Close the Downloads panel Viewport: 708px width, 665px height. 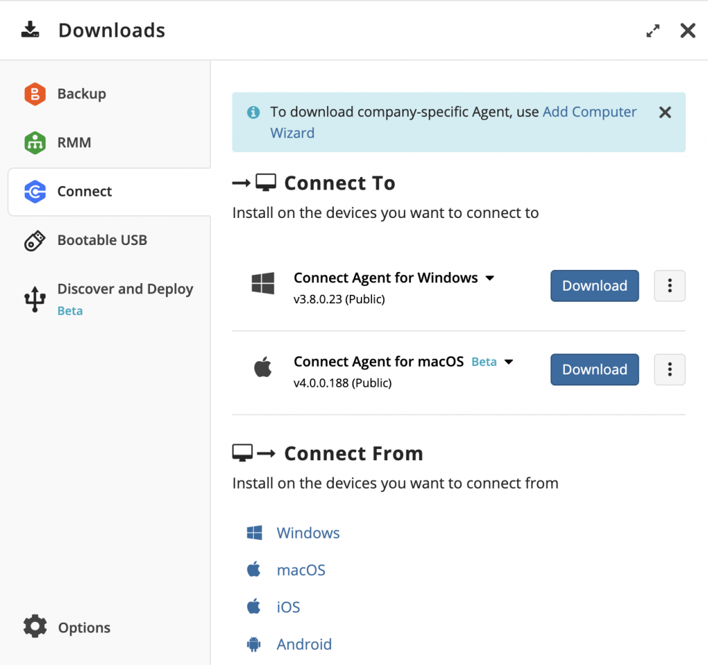point(688,30)
